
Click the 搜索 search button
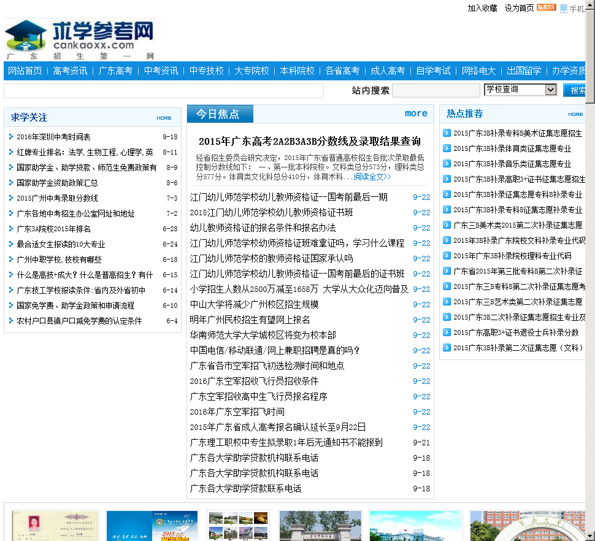(x=575, y=90)
